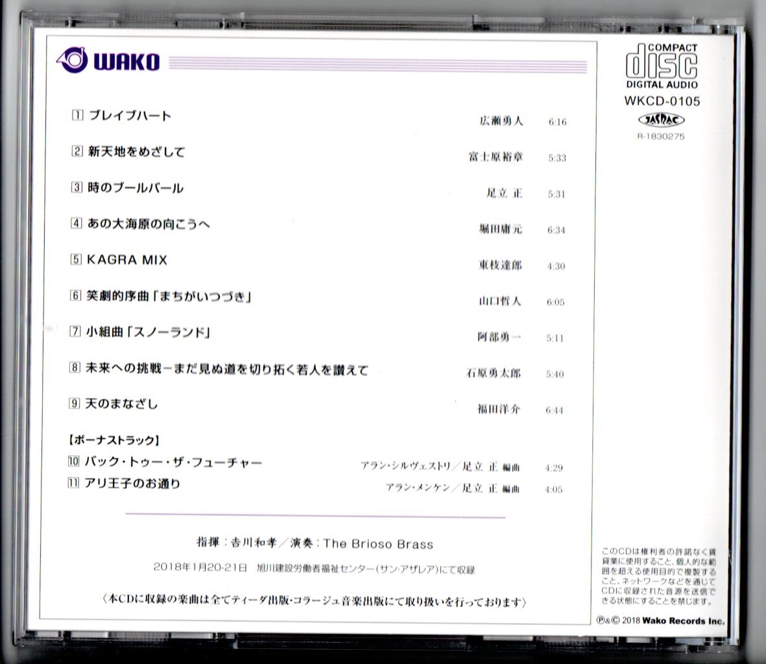
Task: Click the 笑劇的序曲「まちがいつづき」 row
Action: pyautogui.click(x=170, y=296)
